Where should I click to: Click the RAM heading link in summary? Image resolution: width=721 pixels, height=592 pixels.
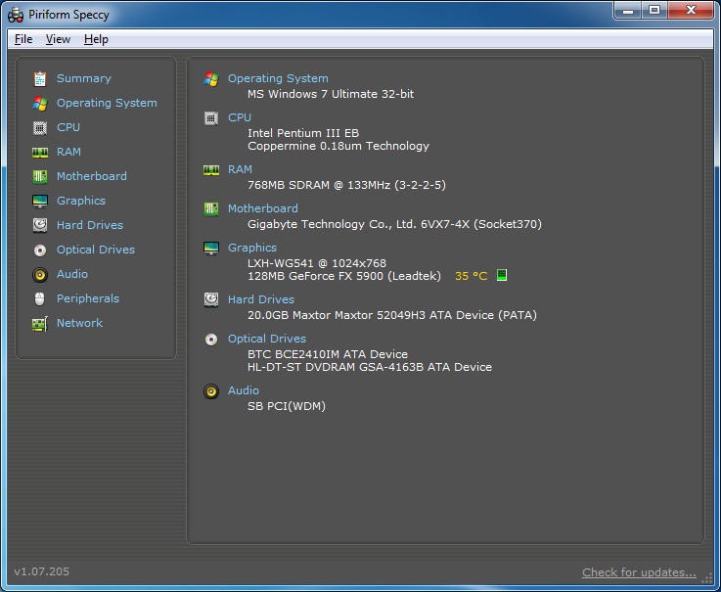(x=240, y=169)
